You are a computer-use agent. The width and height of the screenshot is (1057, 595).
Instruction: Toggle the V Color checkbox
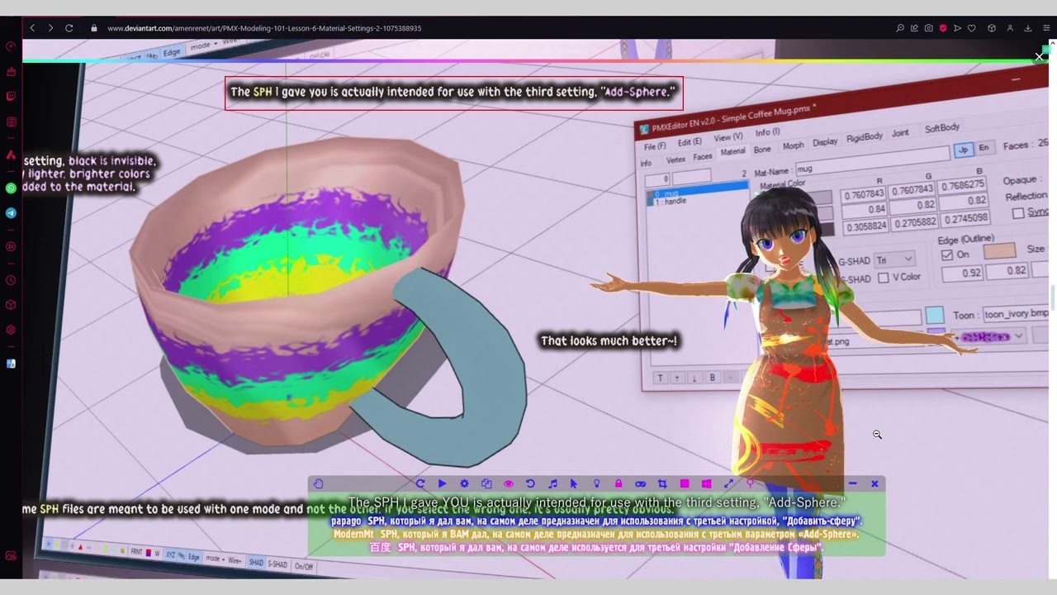pos(883,278)
